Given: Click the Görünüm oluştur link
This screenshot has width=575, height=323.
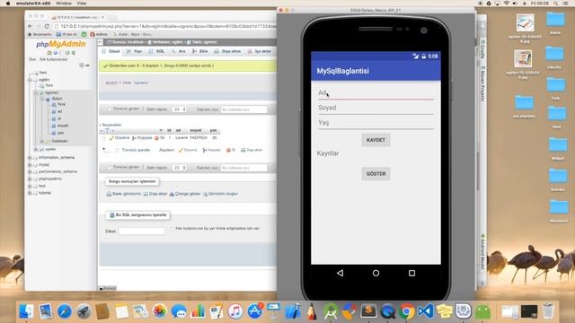Looking at the screenshot, I should coord(220,194).
